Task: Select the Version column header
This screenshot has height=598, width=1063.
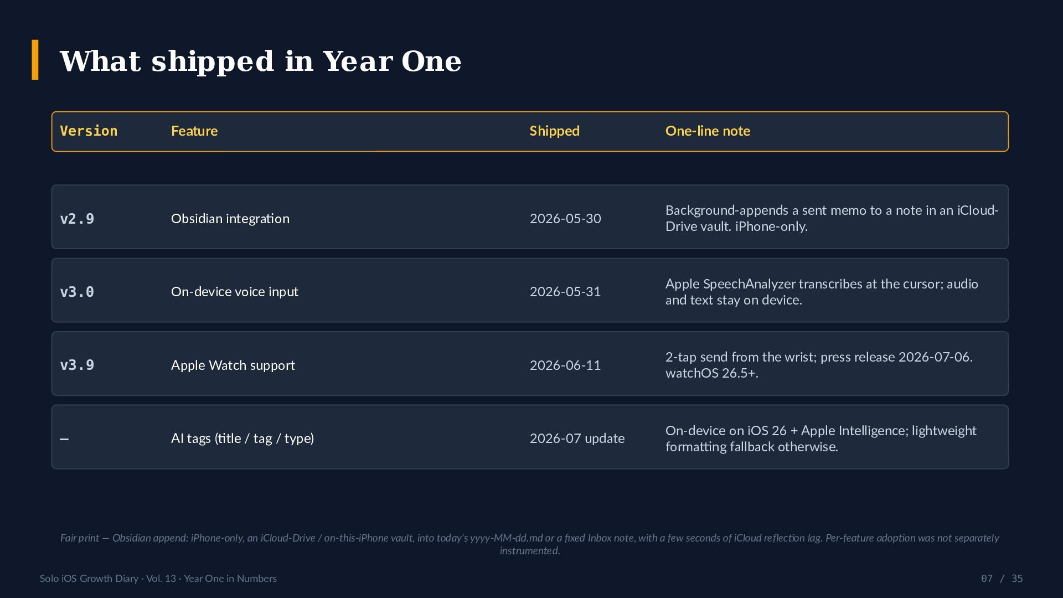Action: [x=89, y=131]
